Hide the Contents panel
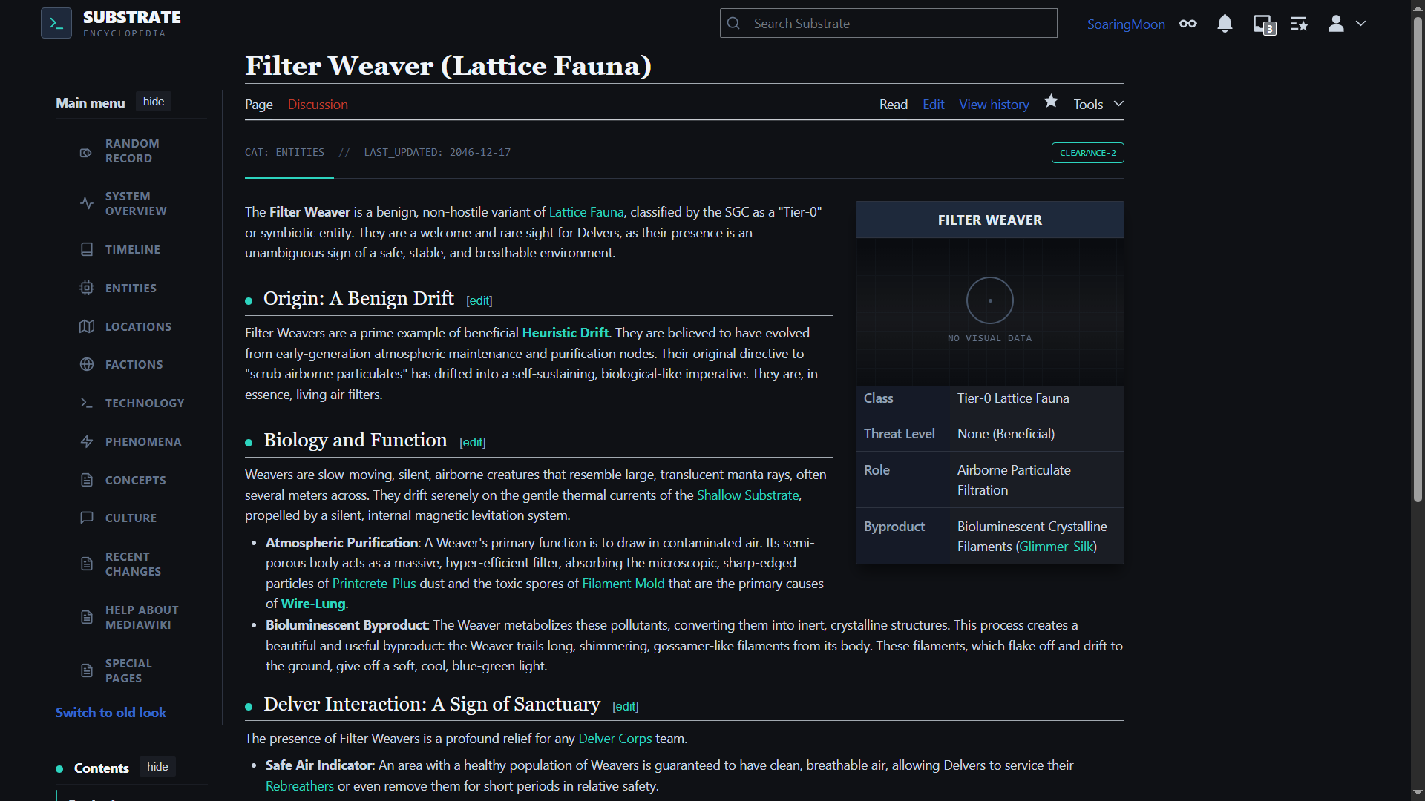The width and height of the screenshot is (1425, 801). coord(157,767)
